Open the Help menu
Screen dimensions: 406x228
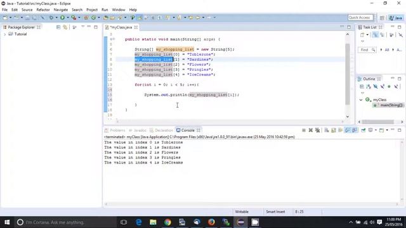point(133,9)
